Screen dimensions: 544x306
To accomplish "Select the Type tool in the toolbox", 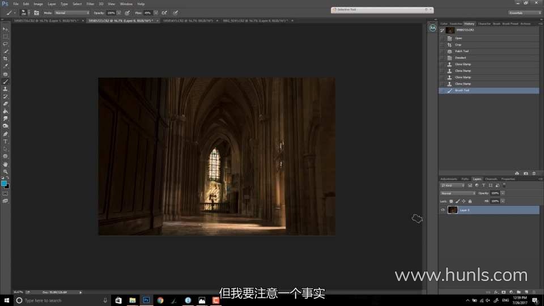I will pos(6,141).
